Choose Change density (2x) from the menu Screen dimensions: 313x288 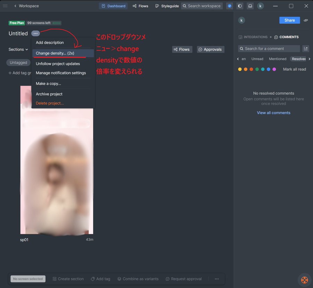55,53
